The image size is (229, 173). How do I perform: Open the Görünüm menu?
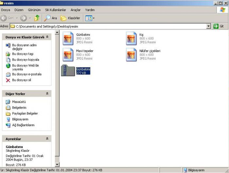pos(34,10)
